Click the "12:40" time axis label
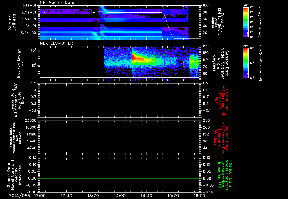This screenshot has height=199, width=288. click(66, 196)
